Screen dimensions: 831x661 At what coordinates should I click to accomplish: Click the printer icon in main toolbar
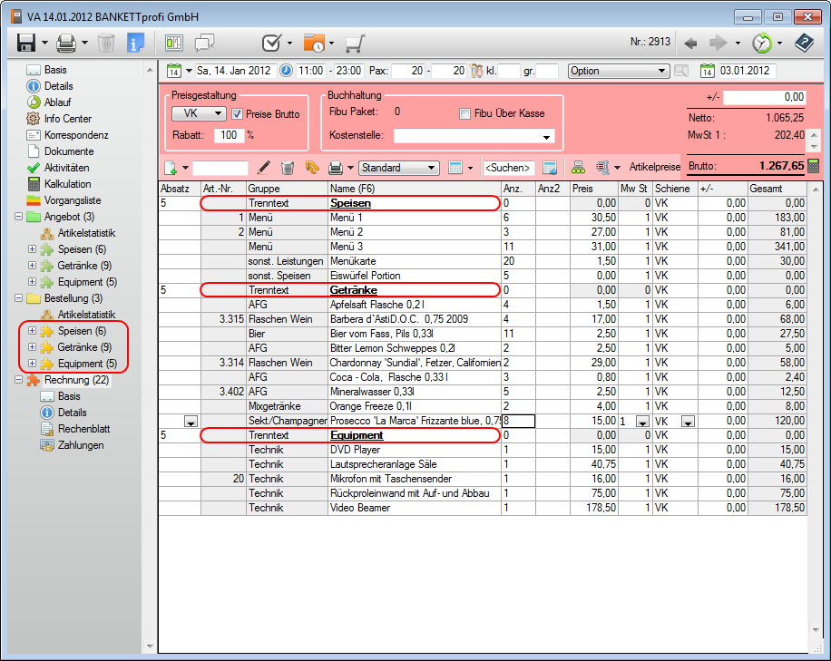[x=66, y=43]
